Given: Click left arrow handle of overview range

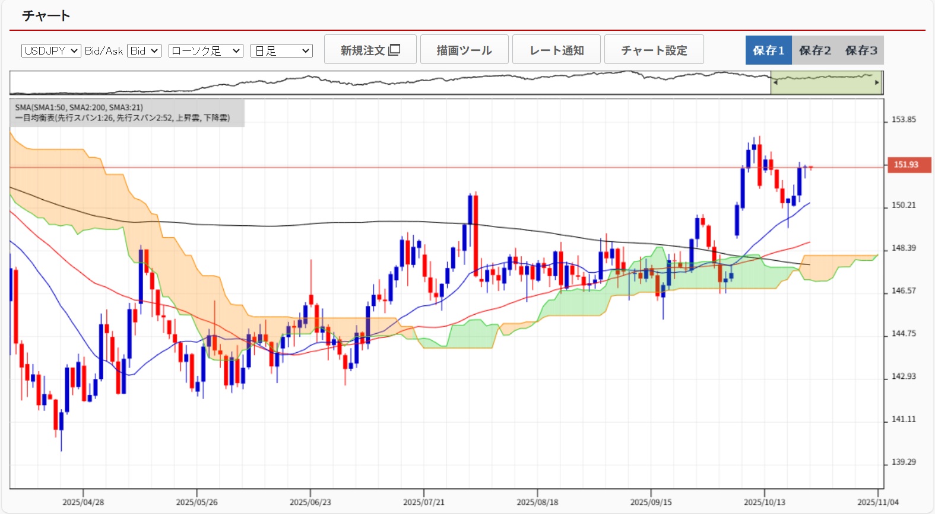Looking at the screenshot, I should point(775,82).
